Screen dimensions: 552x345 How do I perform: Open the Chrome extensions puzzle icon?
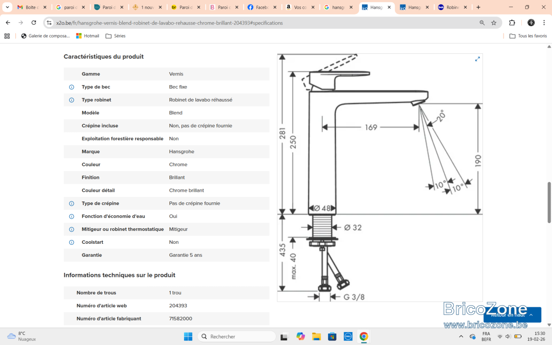tap(512, 23)
